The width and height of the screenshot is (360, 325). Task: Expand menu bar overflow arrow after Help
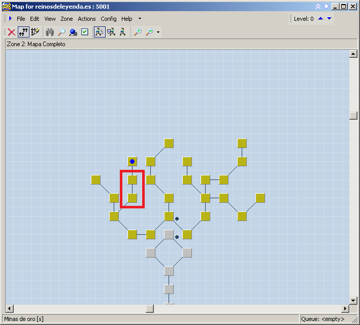(x=140, y=19)
